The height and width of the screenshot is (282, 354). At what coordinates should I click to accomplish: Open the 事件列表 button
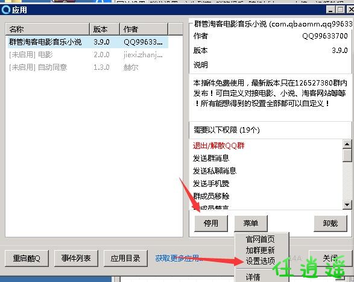coord(76,258)
